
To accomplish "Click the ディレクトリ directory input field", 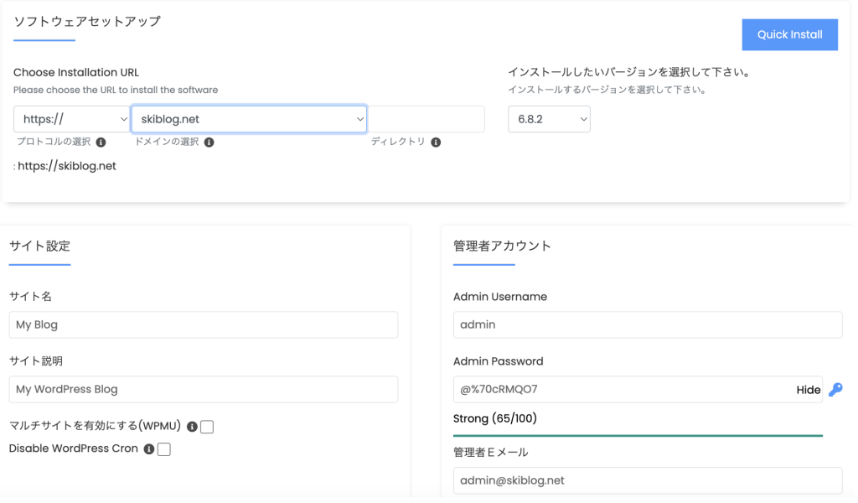I will point(426,119).
